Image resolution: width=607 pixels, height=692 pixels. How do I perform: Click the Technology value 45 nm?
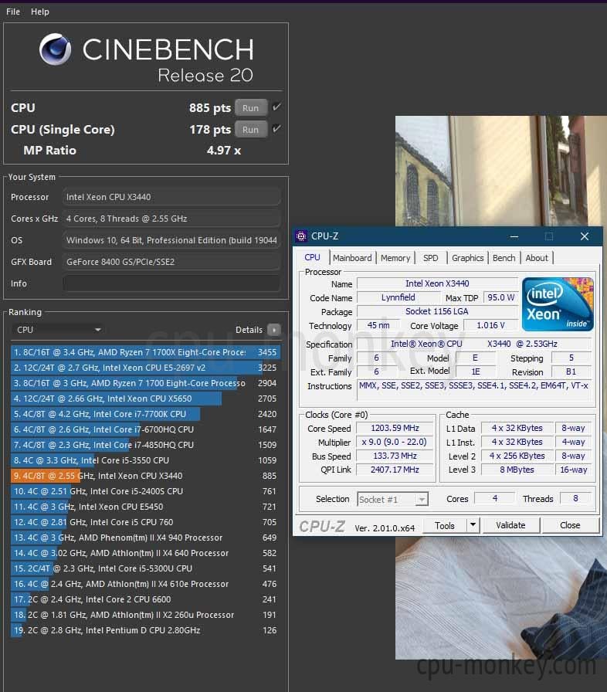tap(378, 326)
